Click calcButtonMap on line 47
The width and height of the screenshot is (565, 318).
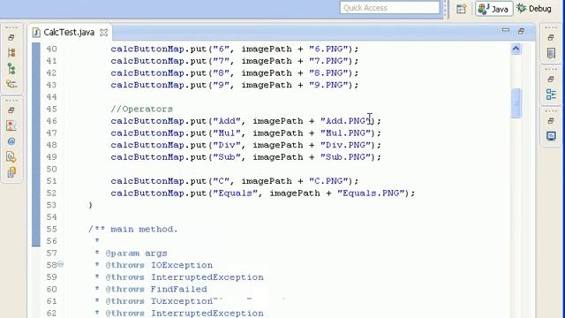point(147,133)
